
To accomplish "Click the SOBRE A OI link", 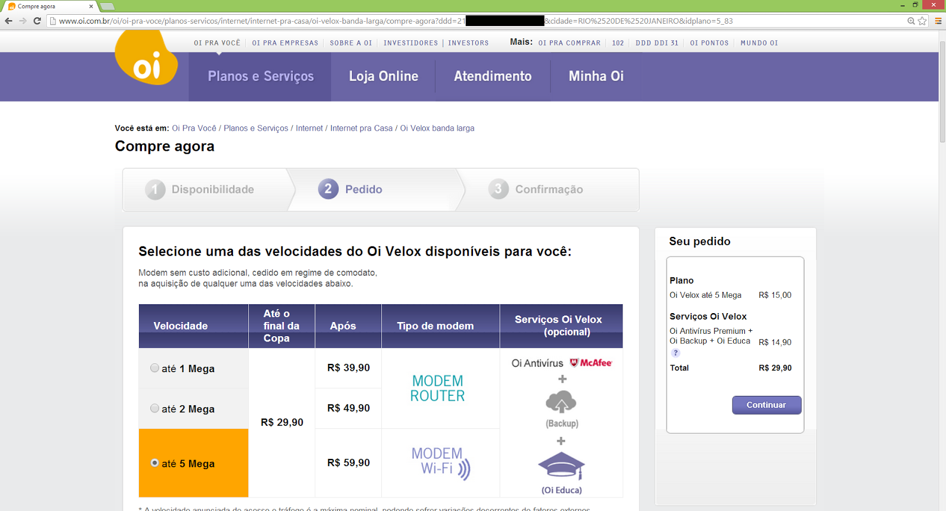I will (351, 43).
